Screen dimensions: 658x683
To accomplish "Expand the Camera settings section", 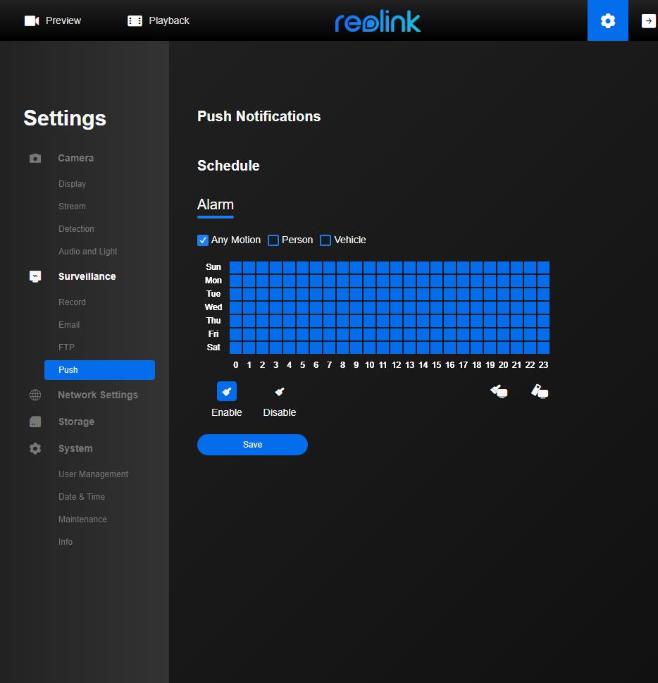I will pos(75,158).
